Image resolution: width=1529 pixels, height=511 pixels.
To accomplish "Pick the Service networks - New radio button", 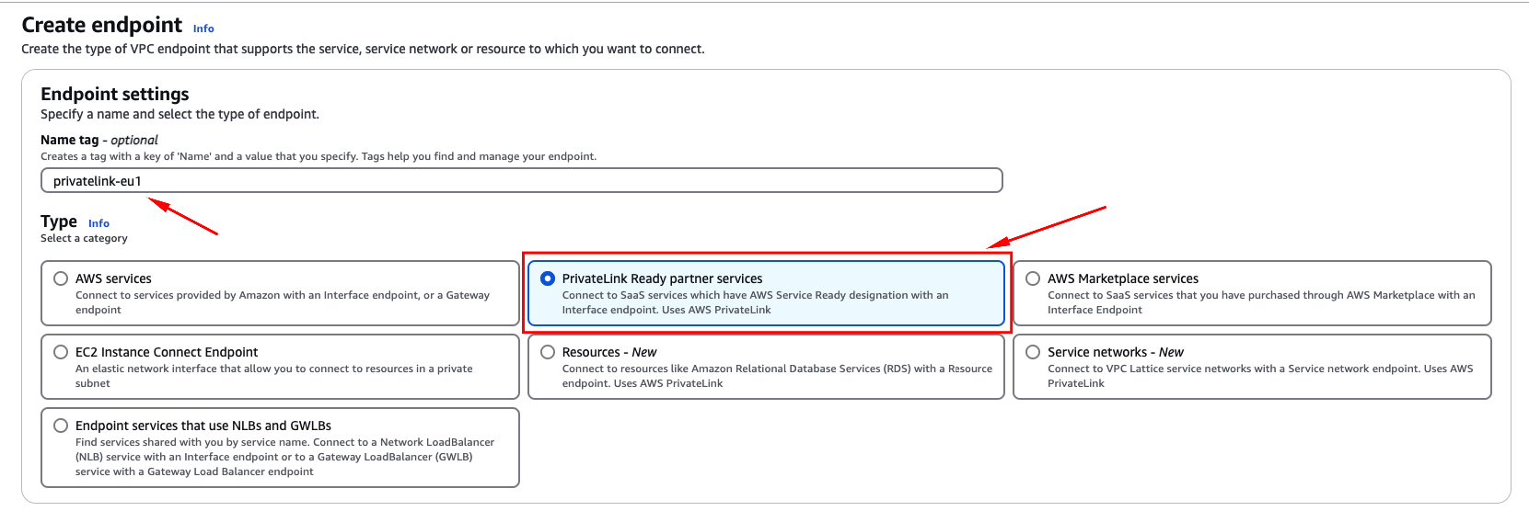I will click(x=1033, y=352).
